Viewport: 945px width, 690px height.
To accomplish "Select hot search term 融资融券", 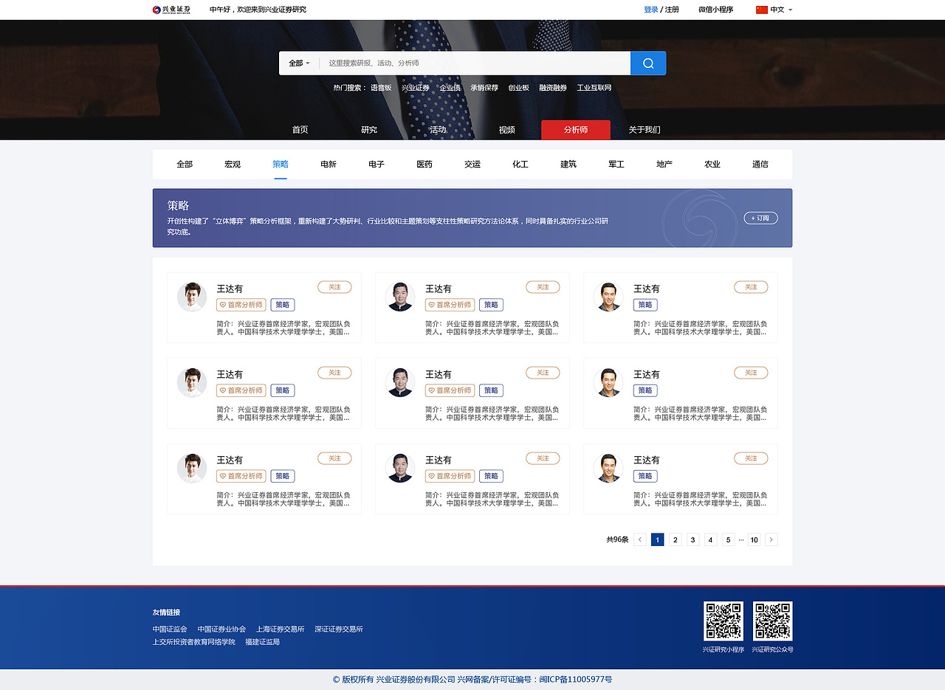I will 553,88.
